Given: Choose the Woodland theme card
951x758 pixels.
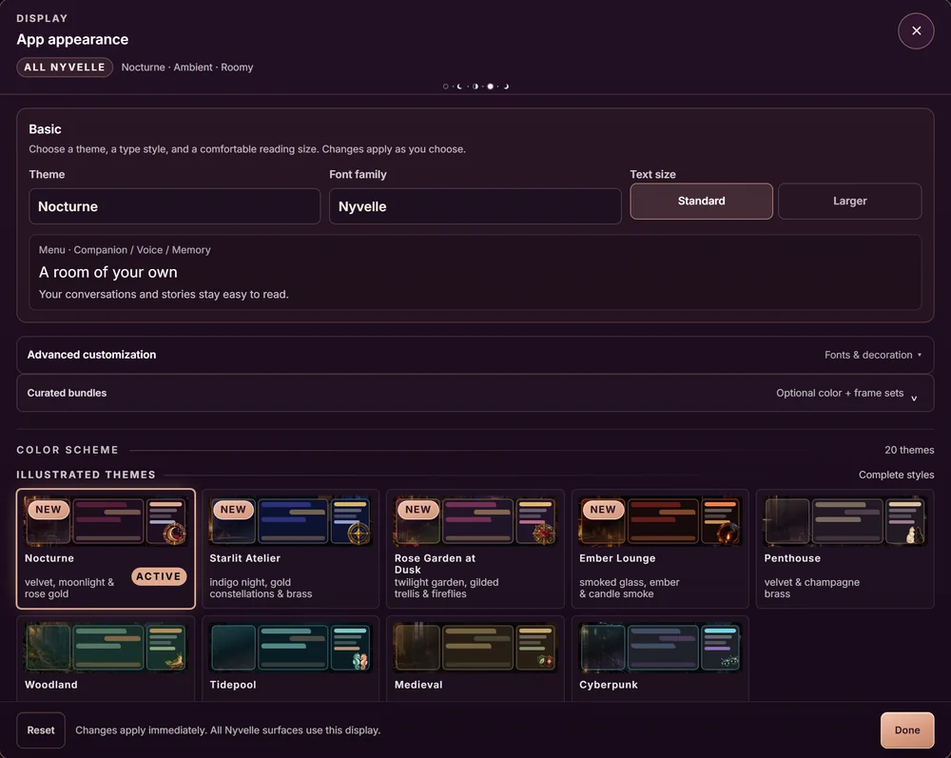Looking at the screenshot, I should 106,659.
